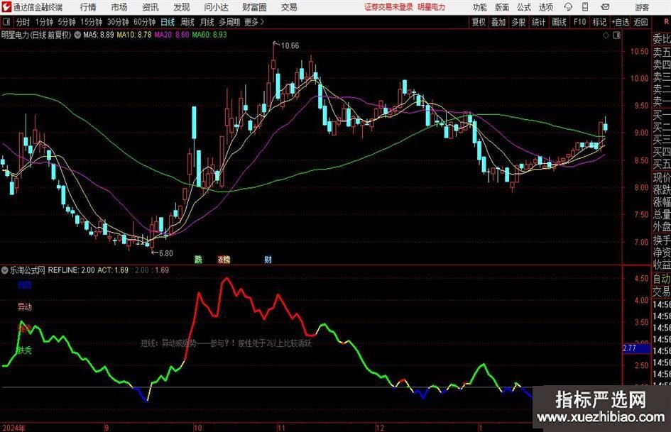Click the 叠加 overlay toolbar button
This screenshot has width=671, height=432.
tap(498, 22)
